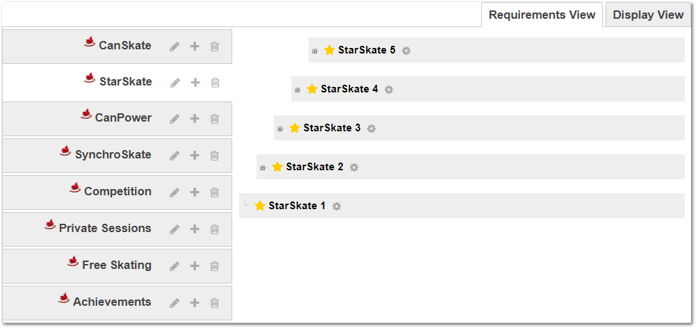Screen dimensions: 696x328
Task: Expand the StarSkate 5 tree node
Action: click(315, 51)
